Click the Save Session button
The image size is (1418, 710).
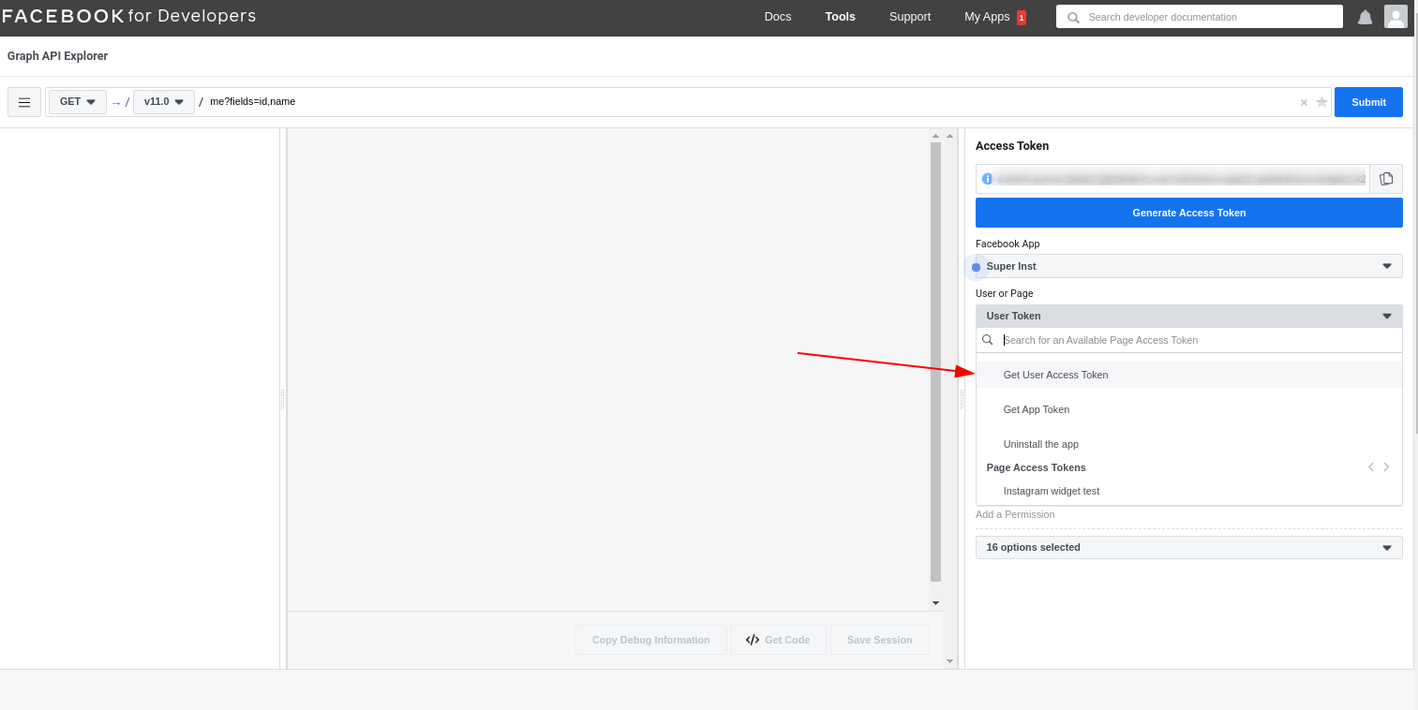pyautogui.click(x=879, y=640)
